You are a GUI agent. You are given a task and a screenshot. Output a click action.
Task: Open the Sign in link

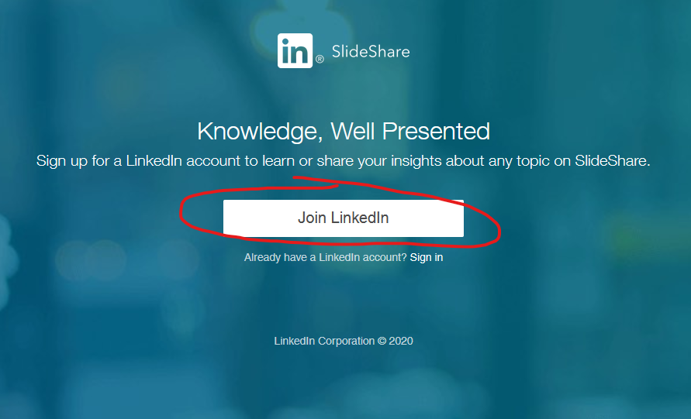pyautogui.click(x=426, y=257)
